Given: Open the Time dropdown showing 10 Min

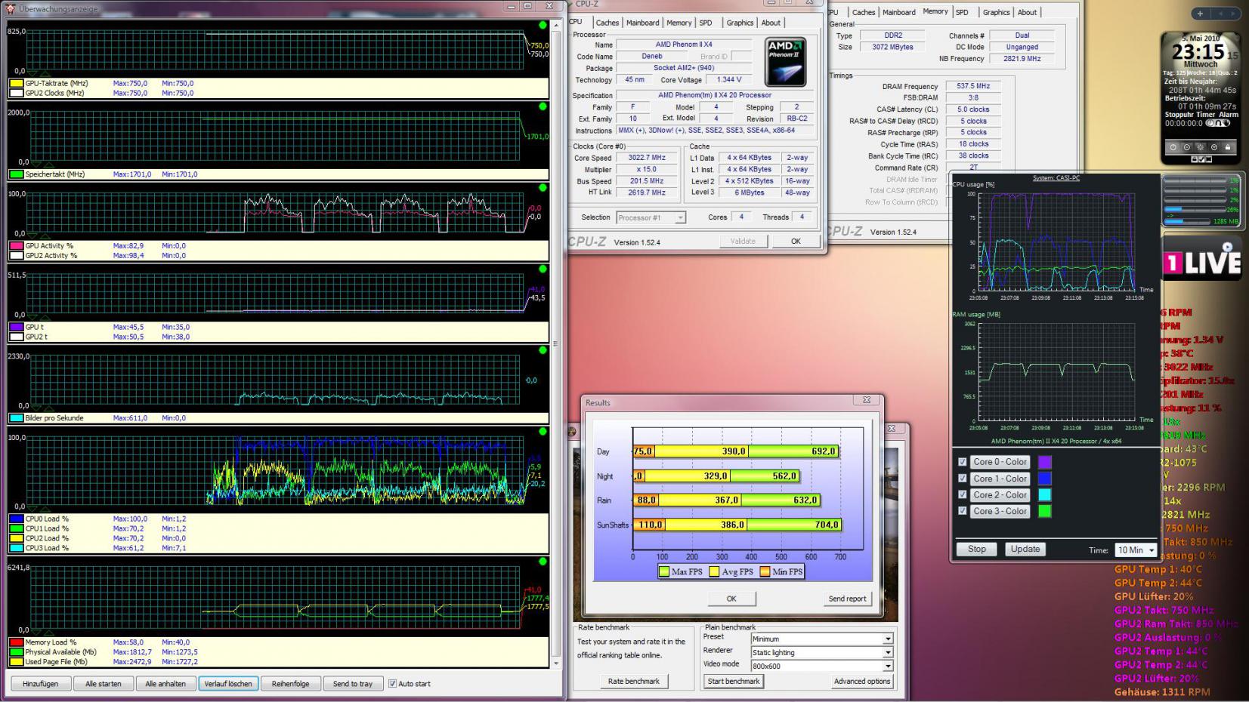Looking at the screenshot, I should click(x=1136, y=550).
